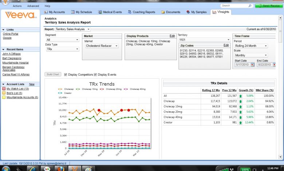Viewport: 284px width, 171px height.
Task: Click the Cholecap 20mg legend marker
Action: [x=102, y=89]
